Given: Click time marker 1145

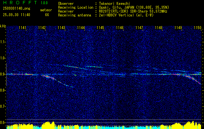Looking at the screenshot, I should [x=100, y=27].
